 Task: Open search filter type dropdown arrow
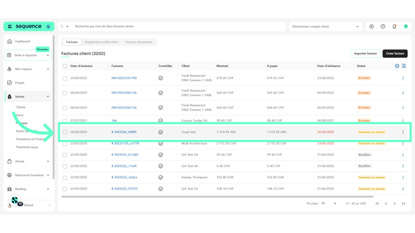coord(67,26)
